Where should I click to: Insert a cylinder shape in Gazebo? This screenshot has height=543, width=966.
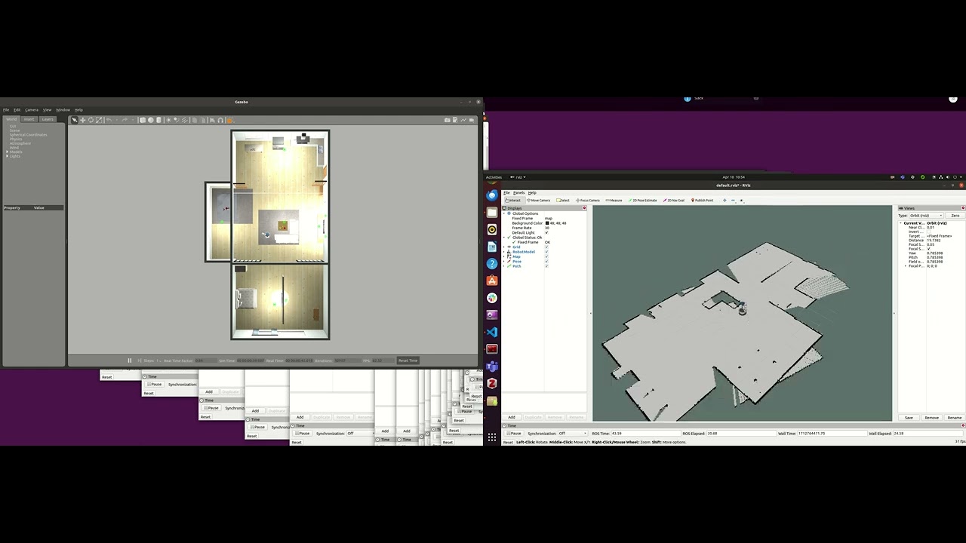coord(158,120)
